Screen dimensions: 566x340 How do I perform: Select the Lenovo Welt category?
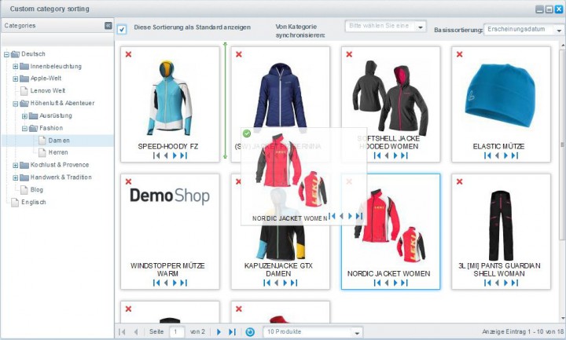click(x=48, y=90)
